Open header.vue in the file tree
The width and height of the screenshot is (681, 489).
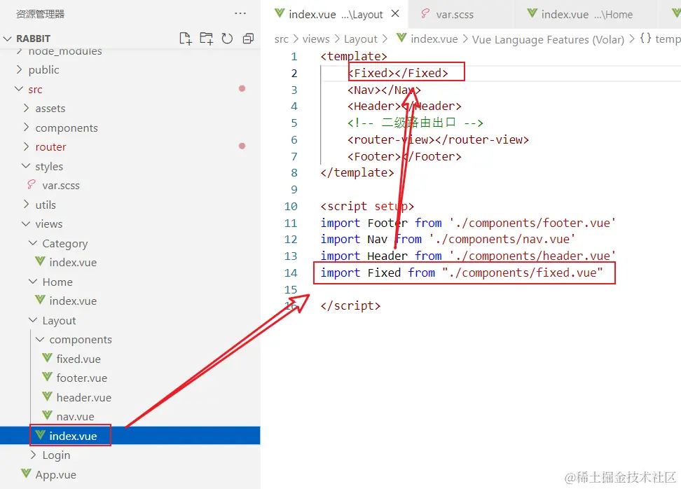[84, 397]
